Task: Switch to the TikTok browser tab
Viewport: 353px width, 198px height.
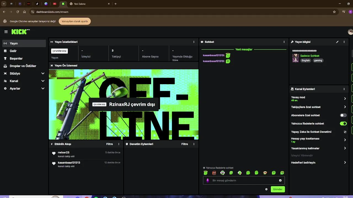Action: point(37,4)
